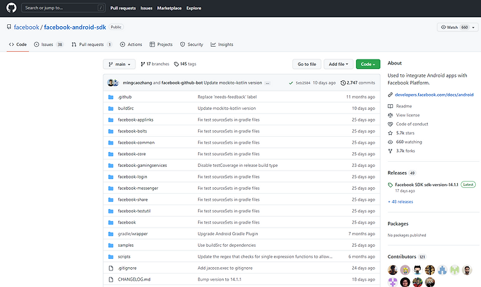Open the Releases heading with 49
This screenshot has height=287, width=481.
(401, 173)
